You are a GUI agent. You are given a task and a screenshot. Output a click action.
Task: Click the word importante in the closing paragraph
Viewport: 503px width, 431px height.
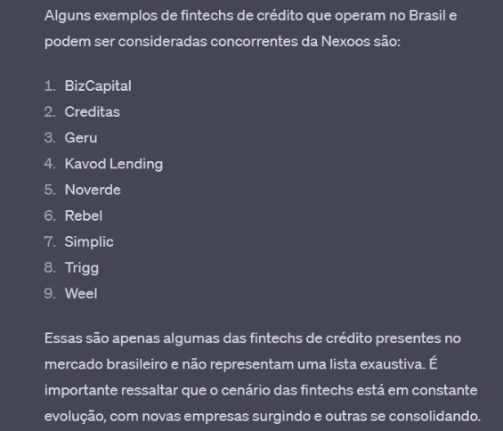[81, 391]
